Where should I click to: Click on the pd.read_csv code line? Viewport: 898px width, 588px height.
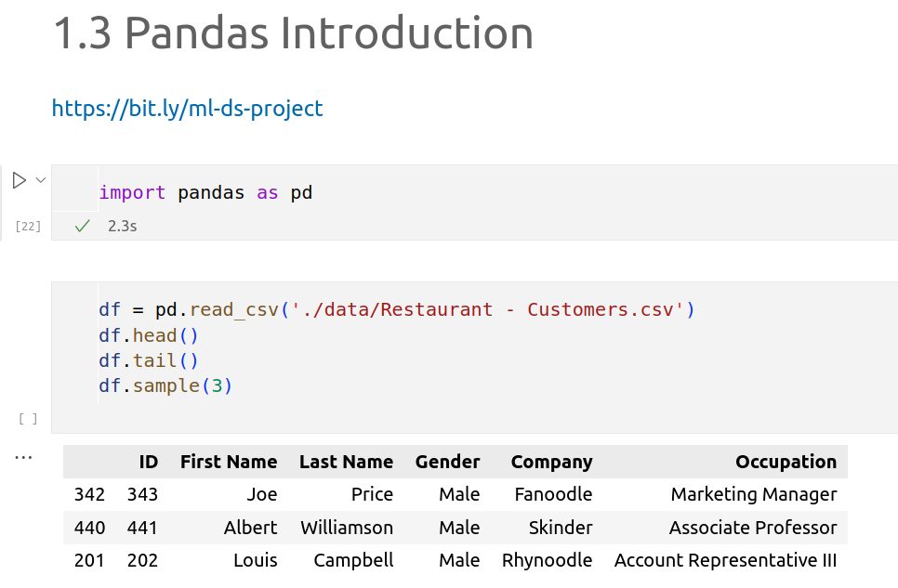click(396, 309)
